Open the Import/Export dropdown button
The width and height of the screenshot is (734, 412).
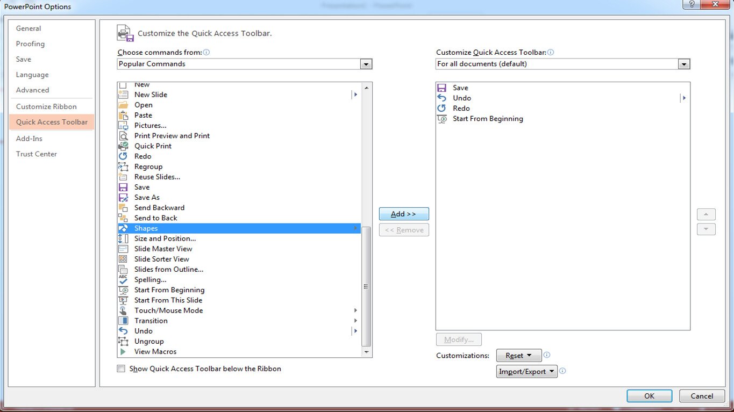tap(526, 372)
